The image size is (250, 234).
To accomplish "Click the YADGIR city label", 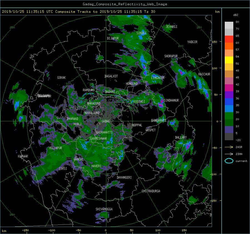I will pos(192,42).
